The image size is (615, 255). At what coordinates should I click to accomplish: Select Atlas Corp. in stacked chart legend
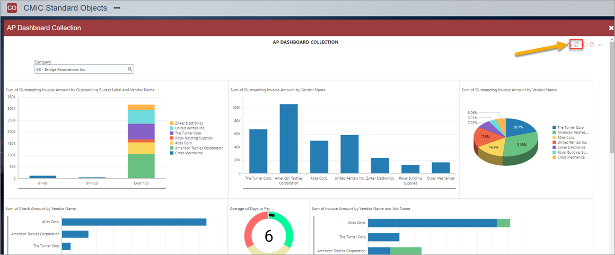[182, 143]
